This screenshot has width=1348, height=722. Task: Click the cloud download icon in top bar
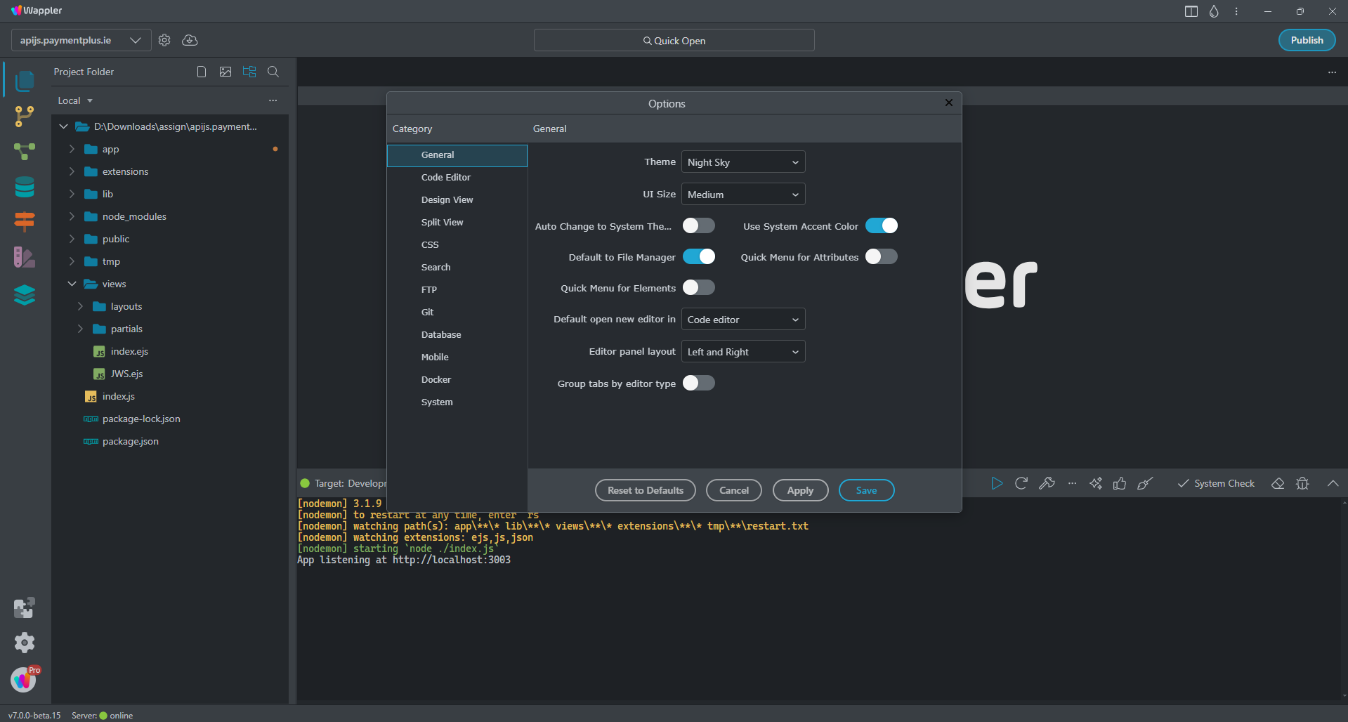190,40
